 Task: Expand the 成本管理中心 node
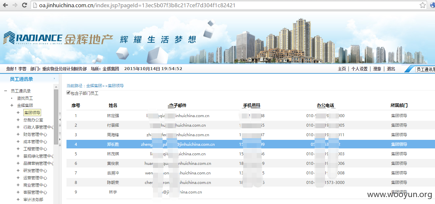[x=18, y=141]
